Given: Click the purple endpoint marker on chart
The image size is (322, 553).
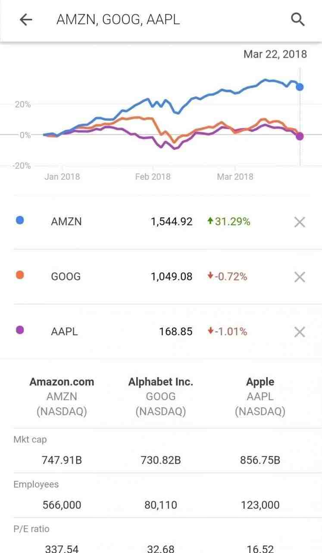Looking at the screenshot, I should (300, 137).
